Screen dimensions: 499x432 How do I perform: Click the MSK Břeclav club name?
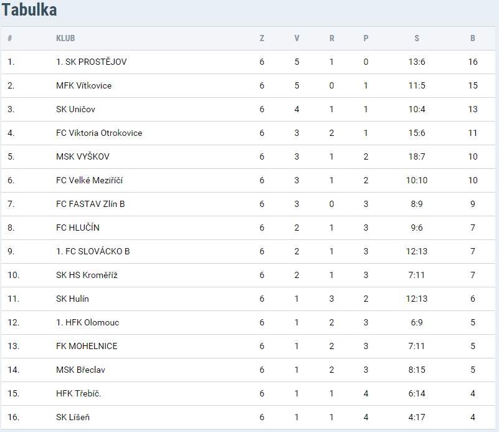tap(80, 370)
